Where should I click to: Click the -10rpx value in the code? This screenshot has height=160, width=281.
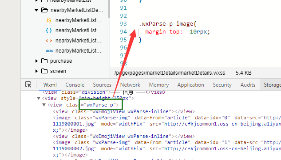tap(197, 32)
